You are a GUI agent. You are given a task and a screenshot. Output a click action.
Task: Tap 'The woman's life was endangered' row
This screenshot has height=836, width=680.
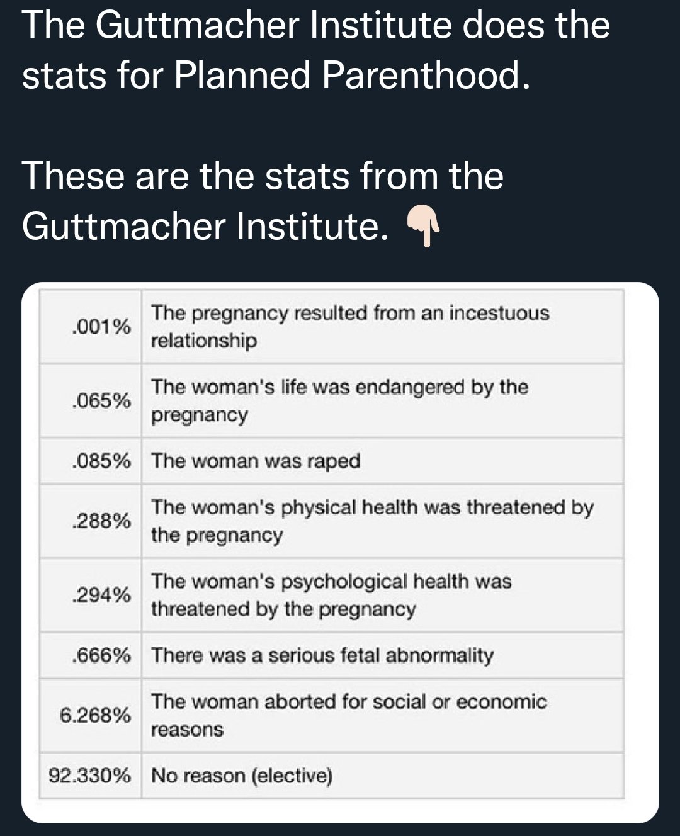pyautogui.click(x=383, y=400)
